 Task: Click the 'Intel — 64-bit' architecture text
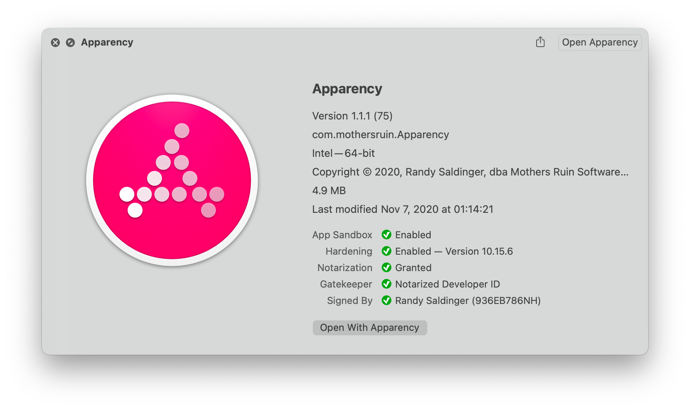[x=344, y=153]
